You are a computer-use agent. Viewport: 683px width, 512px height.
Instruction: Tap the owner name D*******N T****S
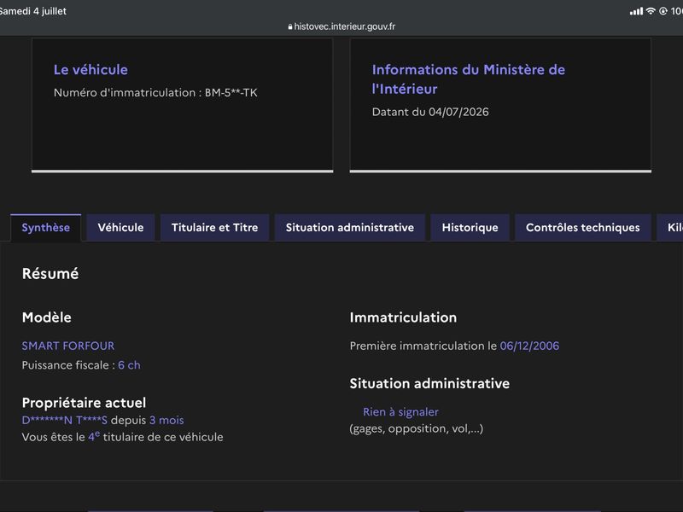coord(65,420)
